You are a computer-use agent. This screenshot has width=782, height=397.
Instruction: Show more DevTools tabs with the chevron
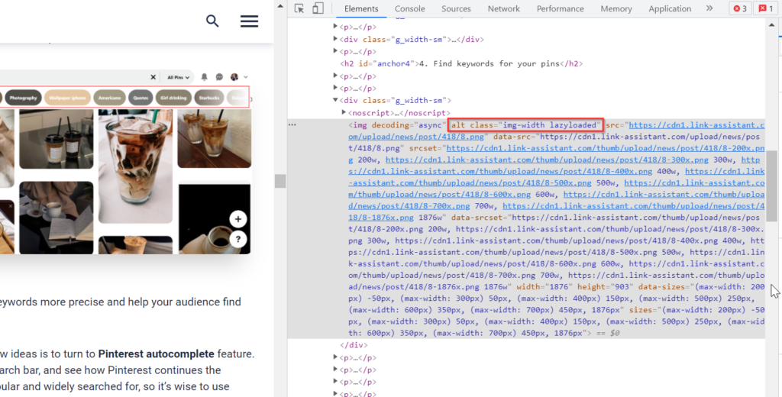pos(709,8)
